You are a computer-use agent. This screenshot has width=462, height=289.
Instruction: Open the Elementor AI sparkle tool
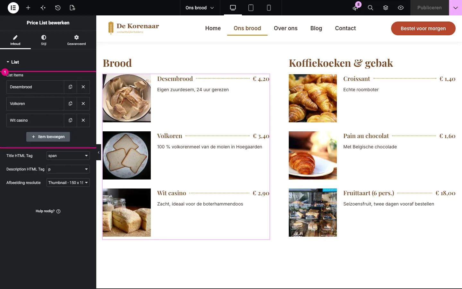tap(43, 8)
